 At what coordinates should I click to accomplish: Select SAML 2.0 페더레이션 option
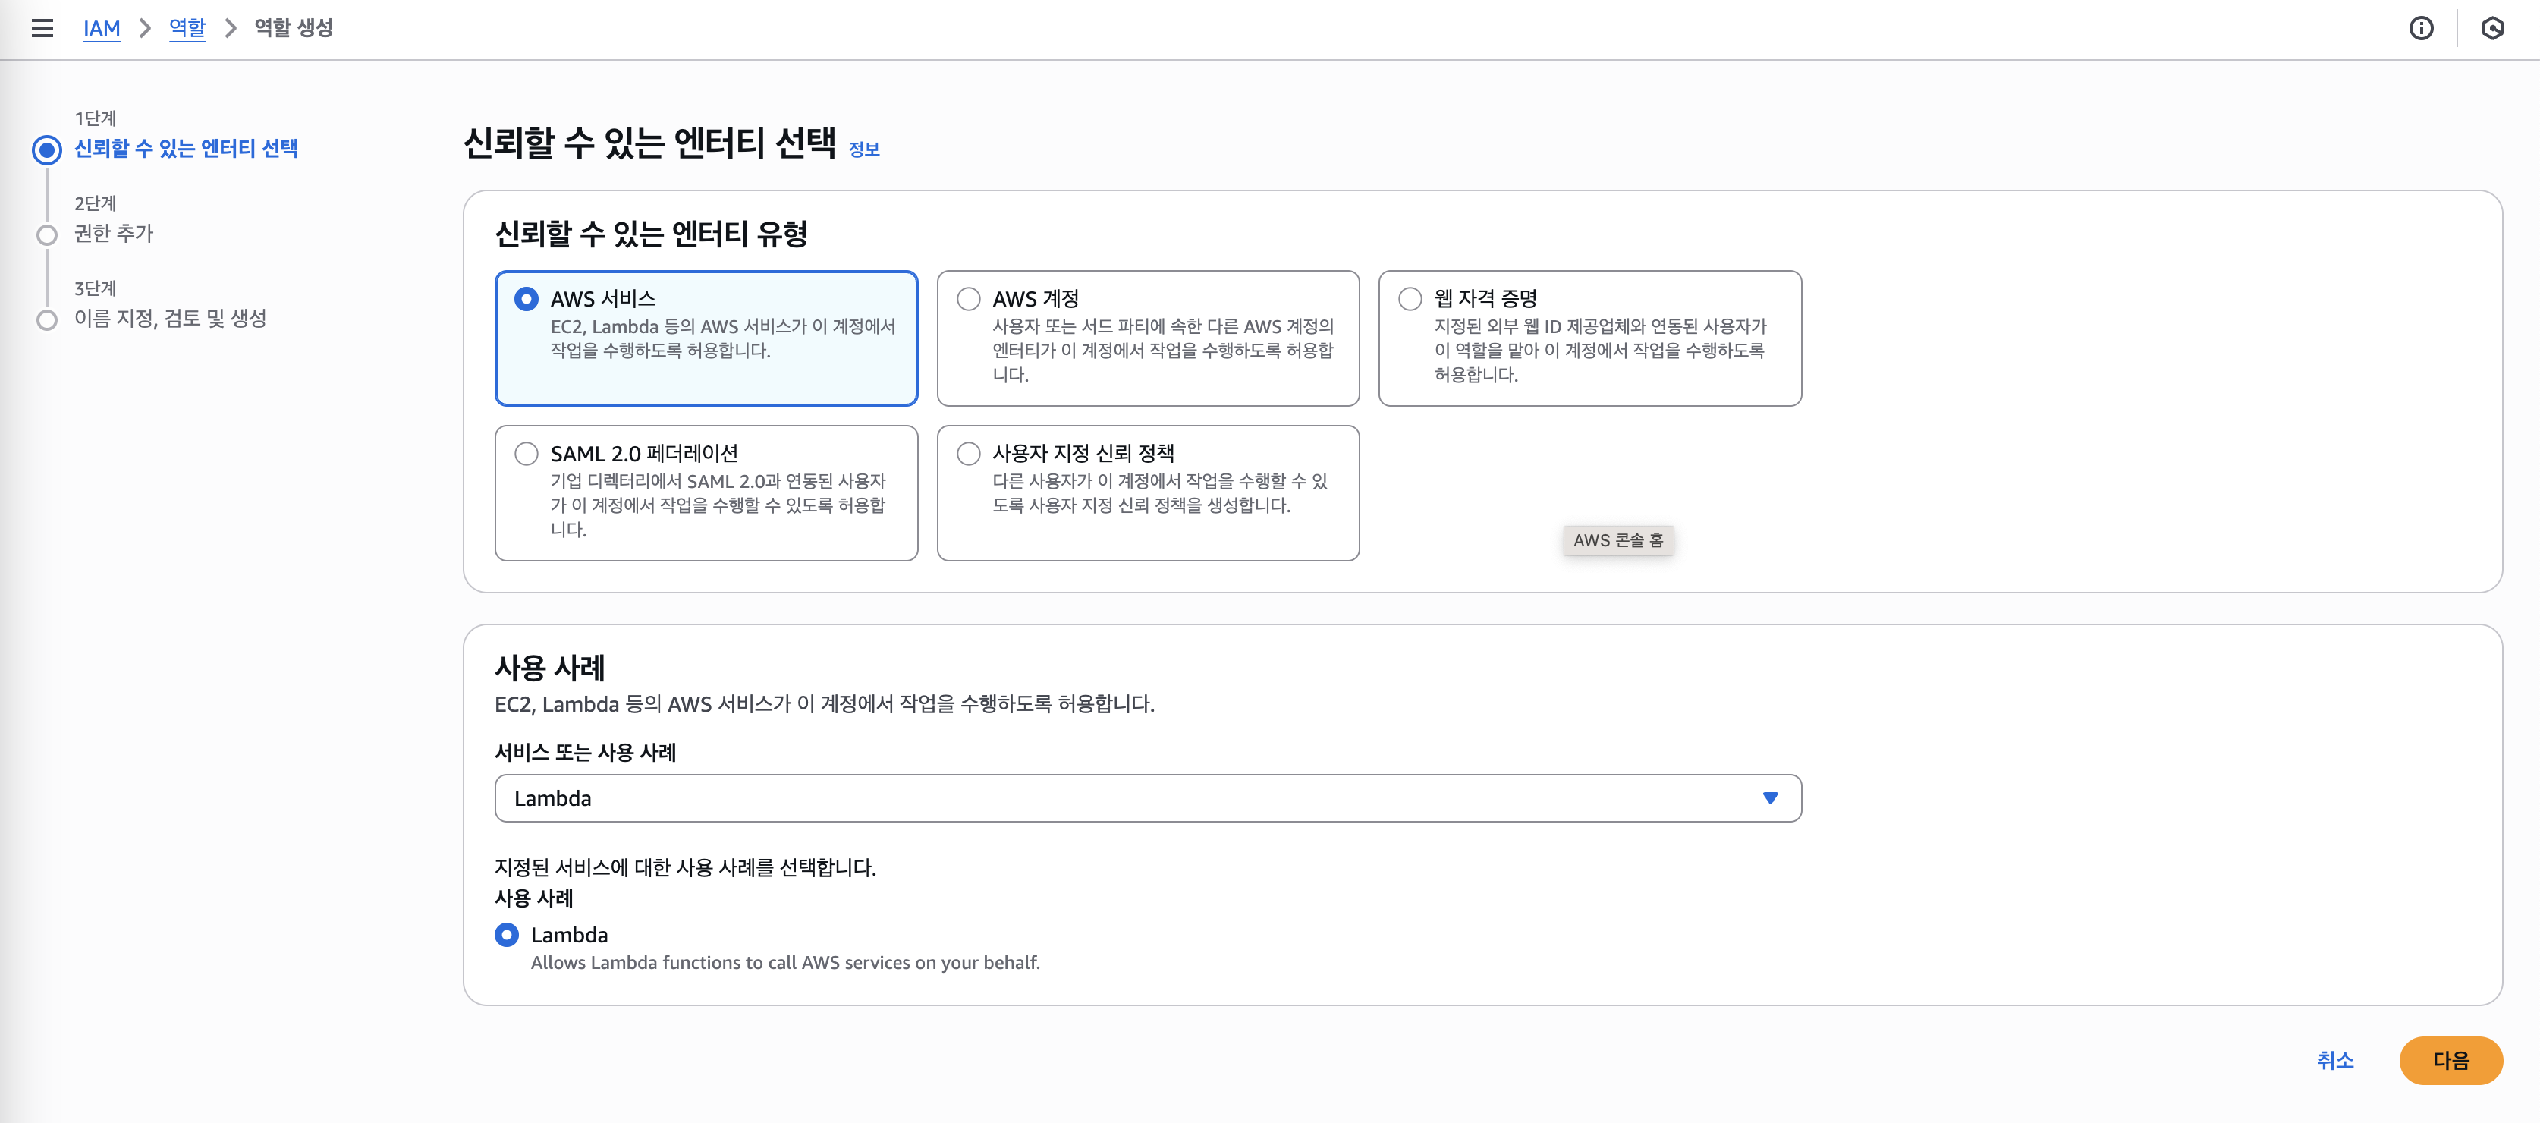527,454
